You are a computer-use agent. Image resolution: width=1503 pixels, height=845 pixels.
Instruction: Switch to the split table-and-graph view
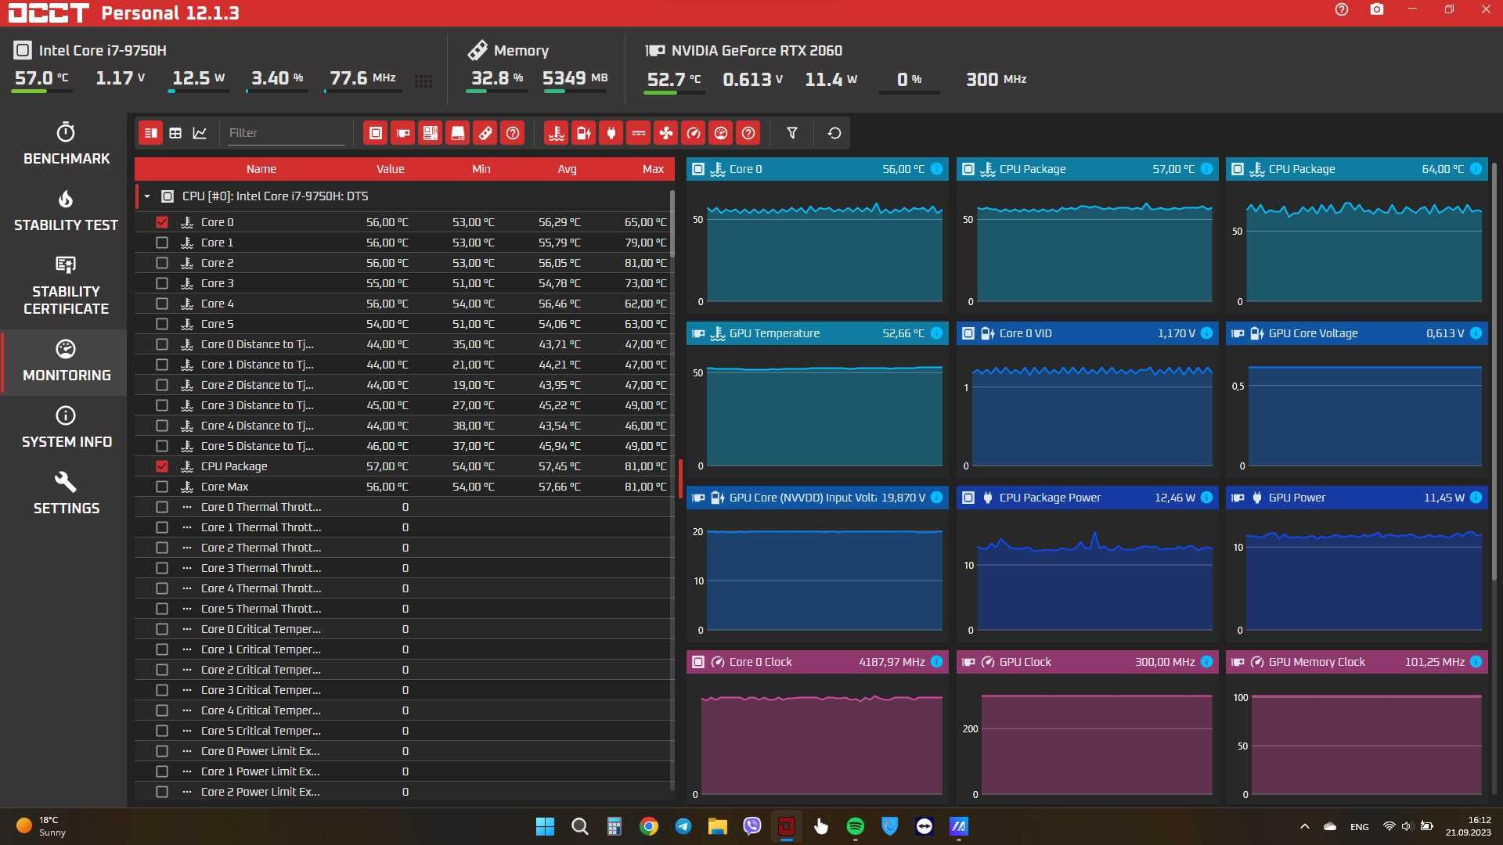click(151, 133)
